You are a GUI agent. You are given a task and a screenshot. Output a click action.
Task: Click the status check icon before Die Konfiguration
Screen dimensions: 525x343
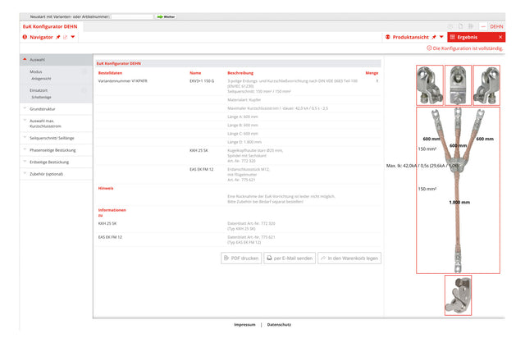(x=429, y=48)
